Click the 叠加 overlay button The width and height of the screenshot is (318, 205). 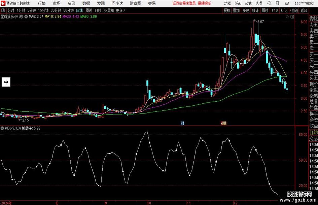point(236,10)
